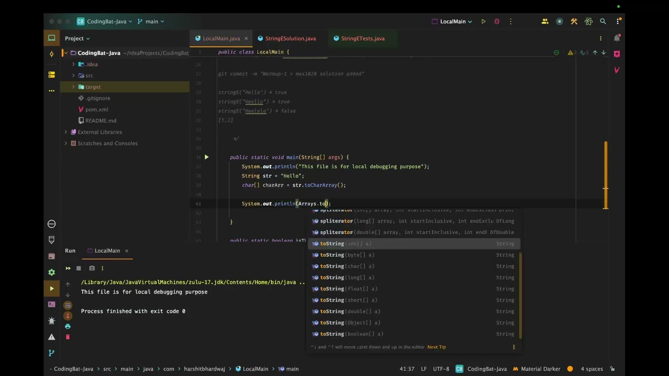The image size is (669, 376).
Task: Click the editor vertical scrollbar thumb
Action: tap(606, 175)
